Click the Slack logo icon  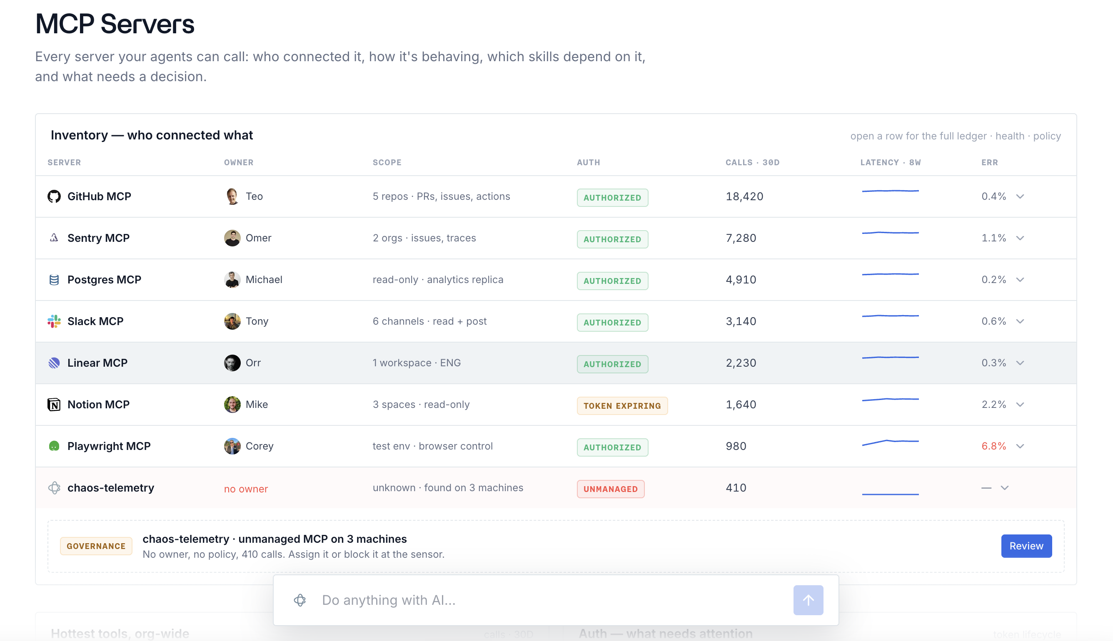(54, 321)
